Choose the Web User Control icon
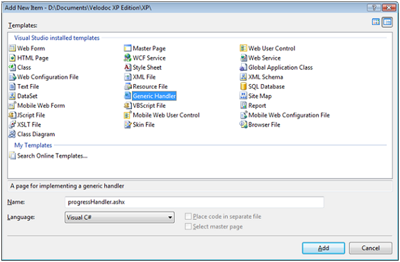Viewport: 400px width, 262px height. pyautogui.click(x=243, y=48)
